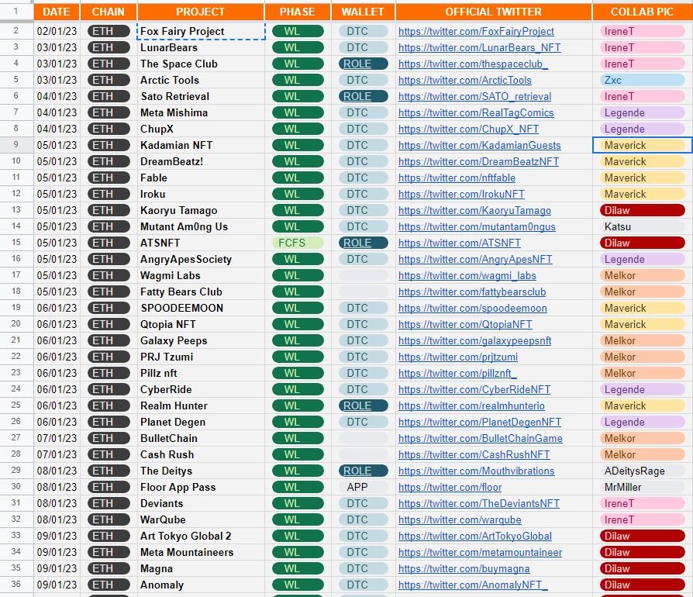This screenshot has height=597, width=693.
Task: Open the Mouthvibrations Twitter link
Action: [x=477, y=471]
